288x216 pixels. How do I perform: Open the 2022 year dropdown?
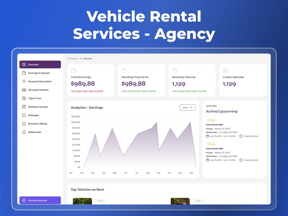[x=187, y=107]
